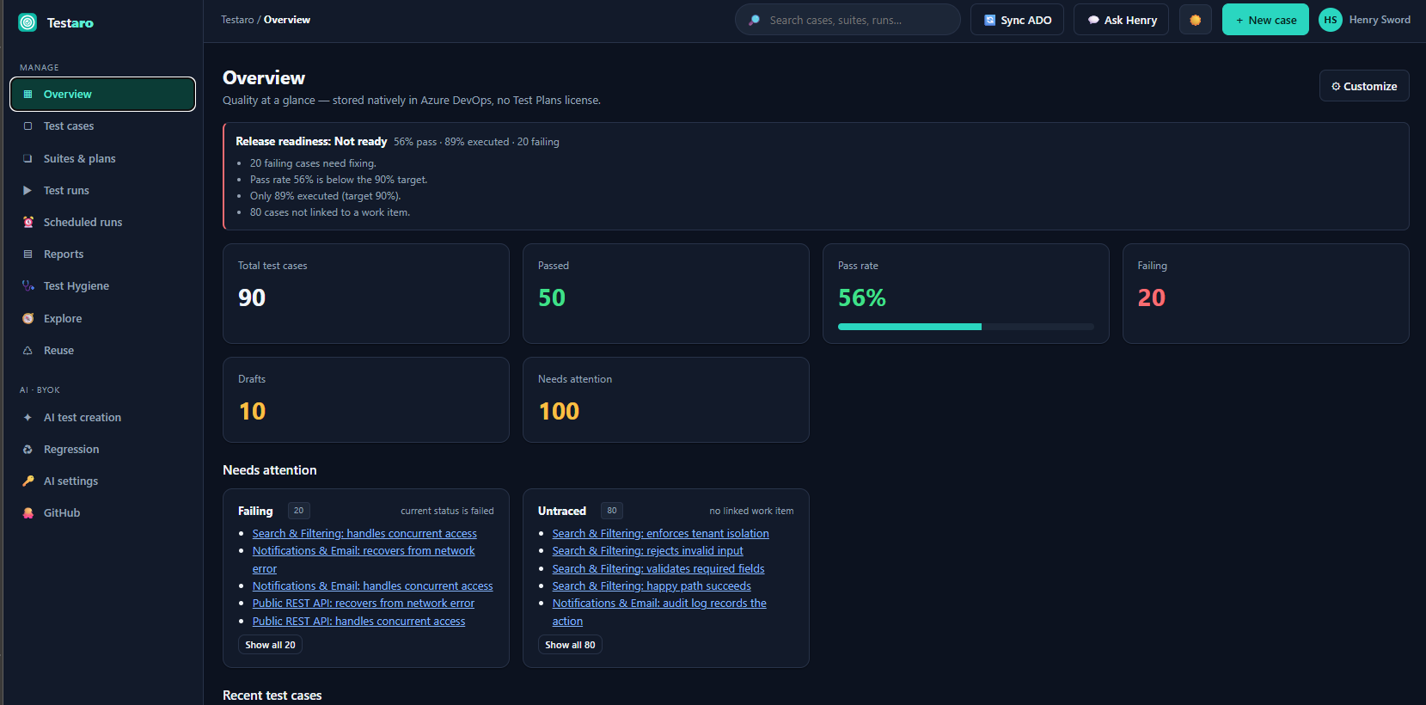Open Test cases in sidebar
The image size is (1426, 705).
[x=102, y=126]
